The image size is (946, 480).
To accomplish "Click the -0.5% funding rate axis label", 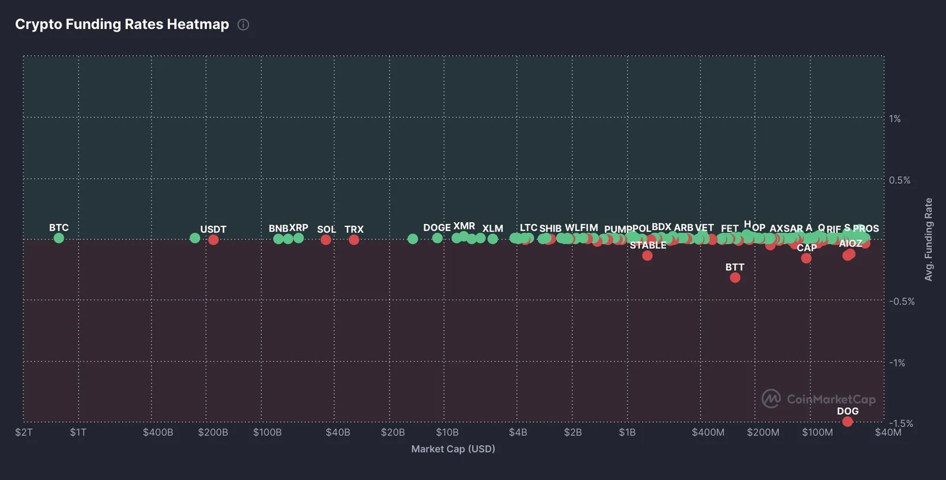I will pyautogui.click(x=902, y=301).
